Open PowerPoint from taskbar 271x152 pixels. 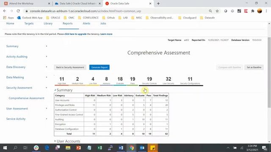click(x=78, y=148)
